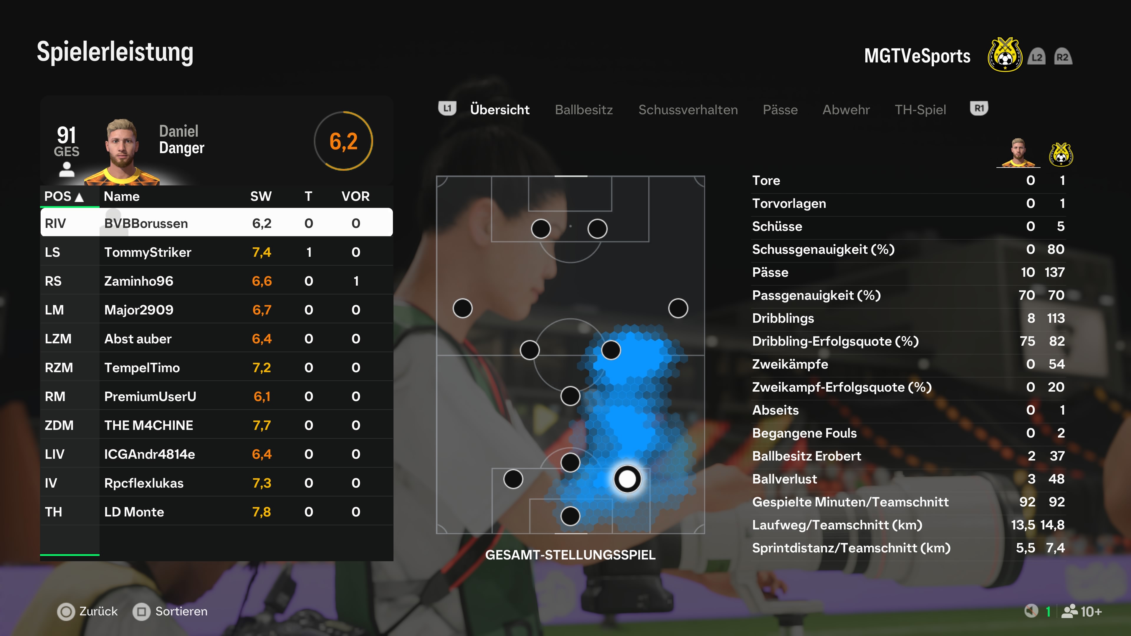The width and height of the screenshot is (1131, 636).
Task: Click the MGTVeSports club crest in header
Action: tap(1005, 55)
